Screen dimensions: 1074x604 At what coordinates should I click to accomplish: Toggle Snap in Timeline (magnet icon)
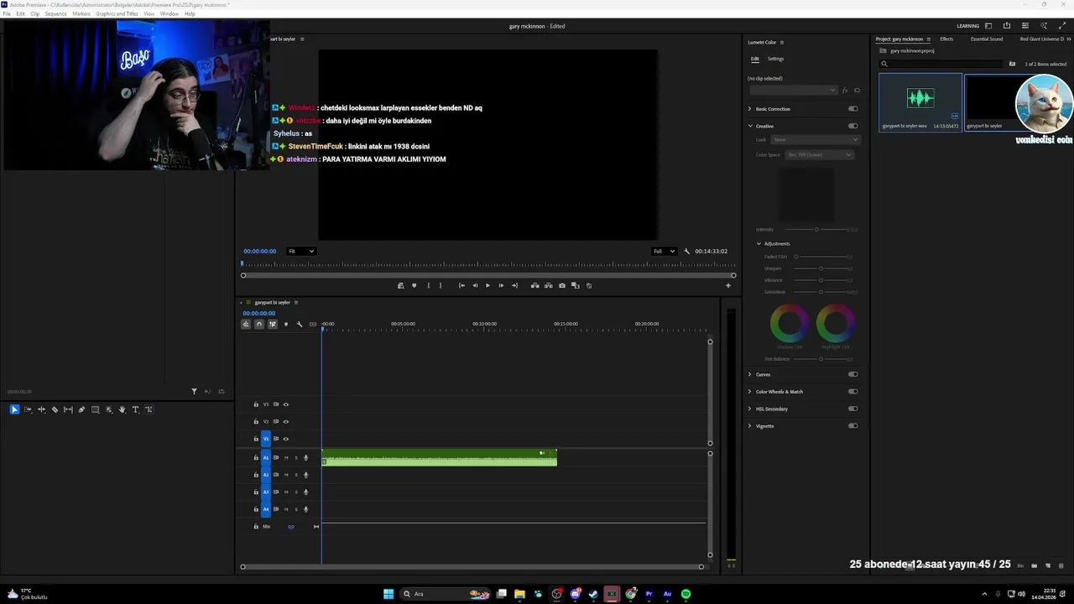click(259, 324)
